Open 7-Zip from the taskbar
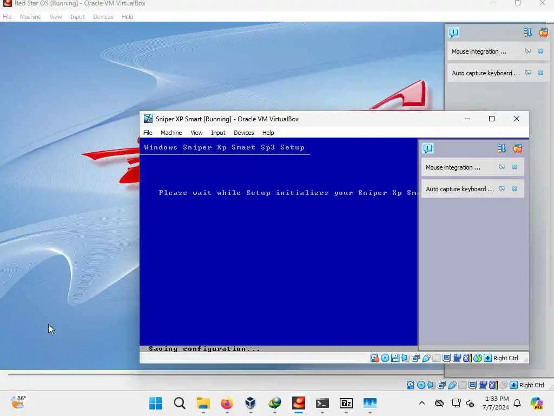This screenshot has height=416, width=554. [x=346, y=403]
